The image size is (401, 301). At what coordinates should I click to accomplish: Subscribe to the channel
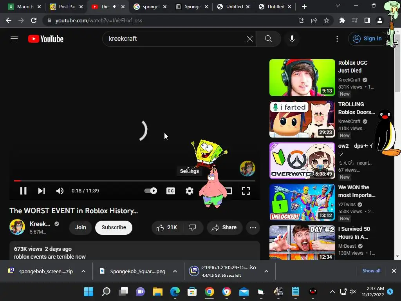(x=114, y=228)
